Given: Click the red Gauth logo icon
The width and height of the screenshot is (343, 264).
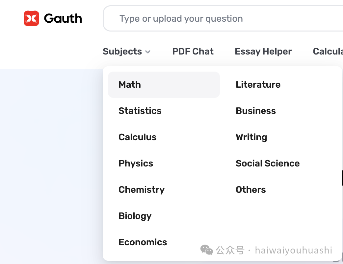Looking at the screenshot, I should tap(31, 18).
